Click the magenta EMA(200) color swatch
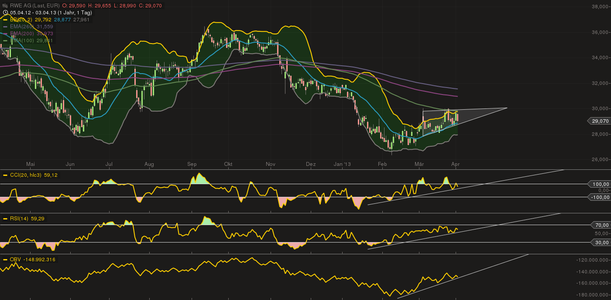This screenshot has width=611, height=300. point(5,33)
